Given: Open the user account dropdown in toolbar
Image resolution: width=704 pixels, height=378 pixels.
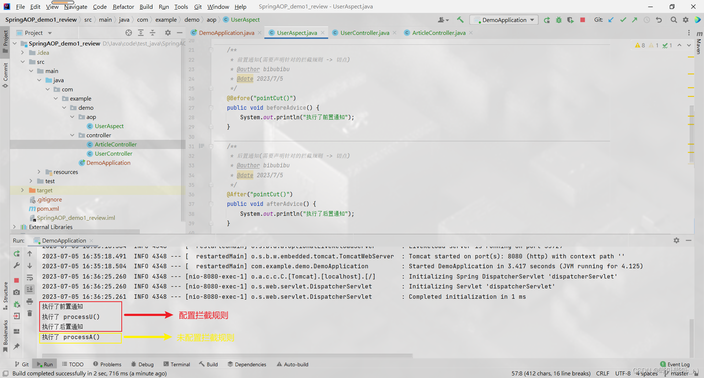Looking at the screenshot, I should click(x=443, y=20).
